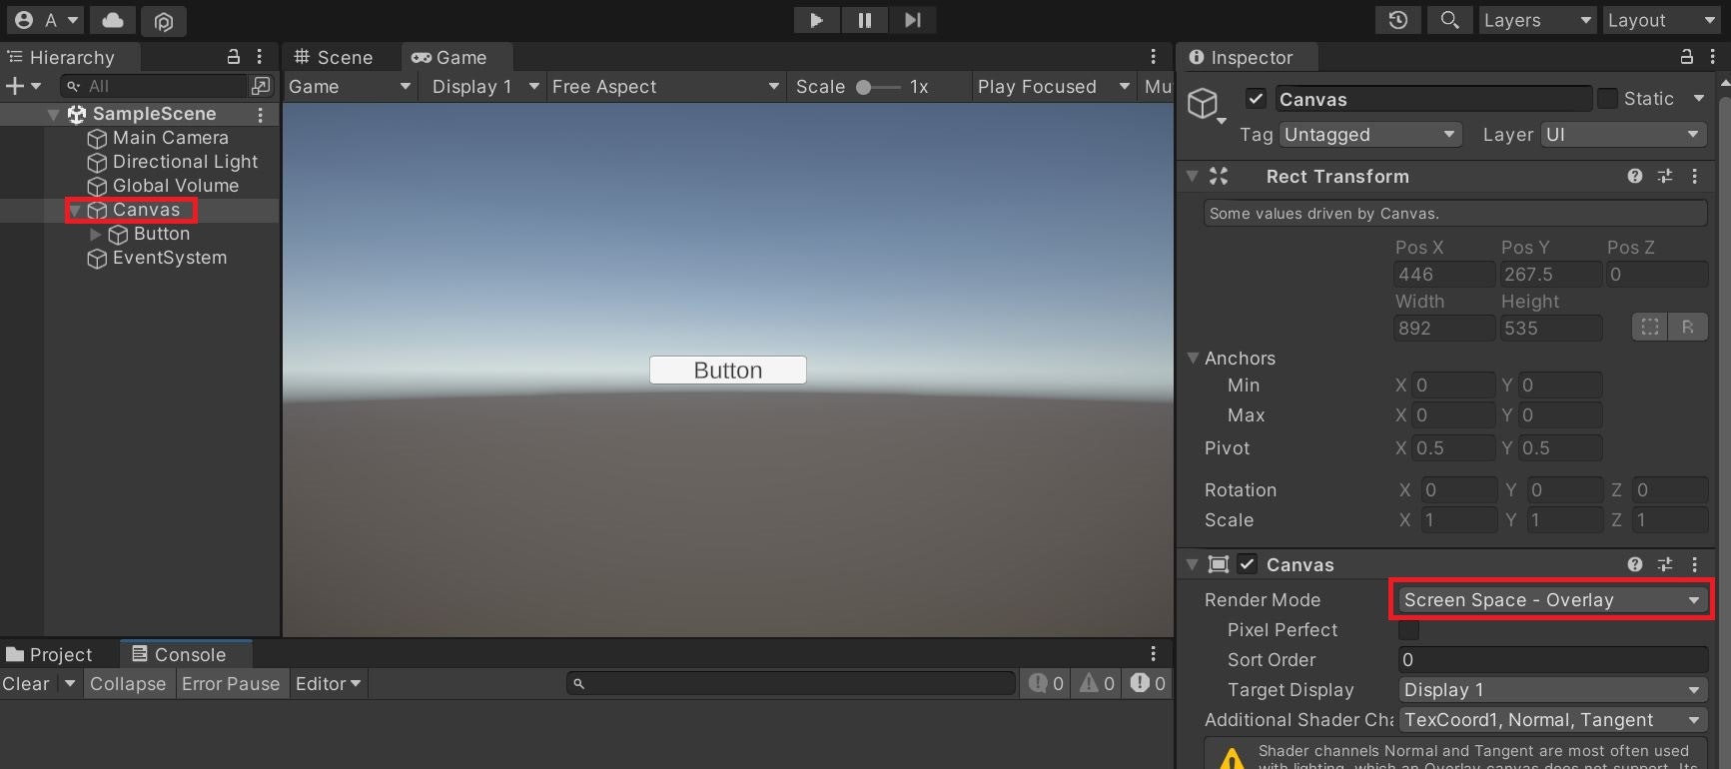
Task: Open Canvas component help icon
Action: 1635,564
